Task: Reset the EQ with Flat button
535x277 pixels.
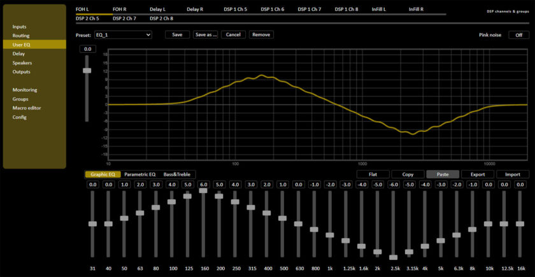Action: [x=373, y=174]
